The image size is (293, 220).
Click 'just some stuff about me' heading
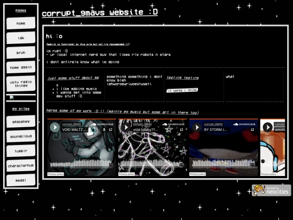point(73,78)
